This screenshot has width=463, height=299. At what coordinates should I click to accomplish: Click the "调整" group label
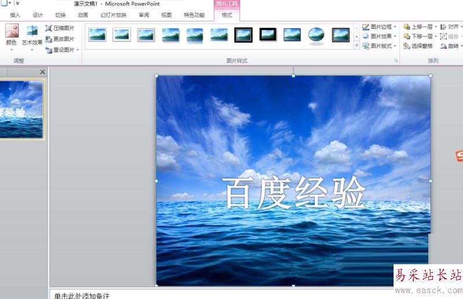coord(19,61)
